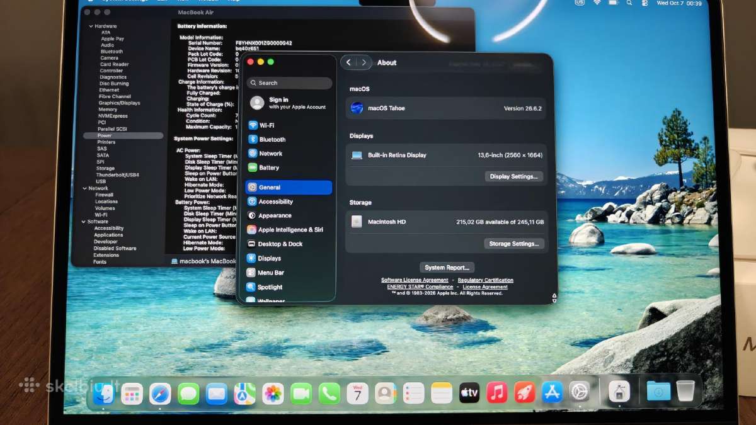The width and height of the screenshot is (756, 425).
Task: Open Apple Intelligence & Siri settings
Action: [289, 230]
